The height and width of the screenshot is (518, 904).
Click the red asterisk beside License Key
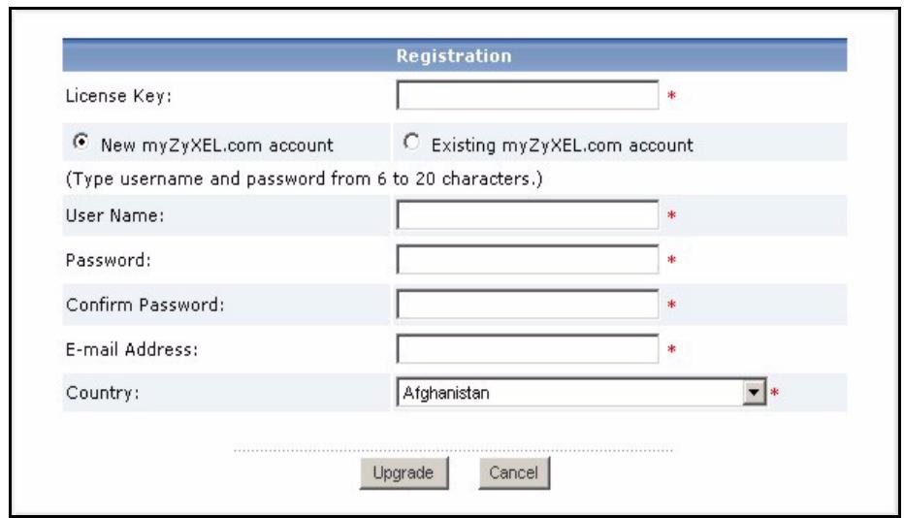tap(671, 97)
